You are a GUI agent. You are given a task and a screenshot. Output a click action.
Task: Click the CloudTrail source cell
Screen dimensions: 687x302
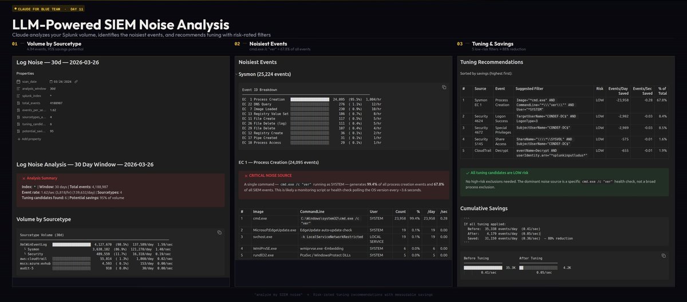482,152
